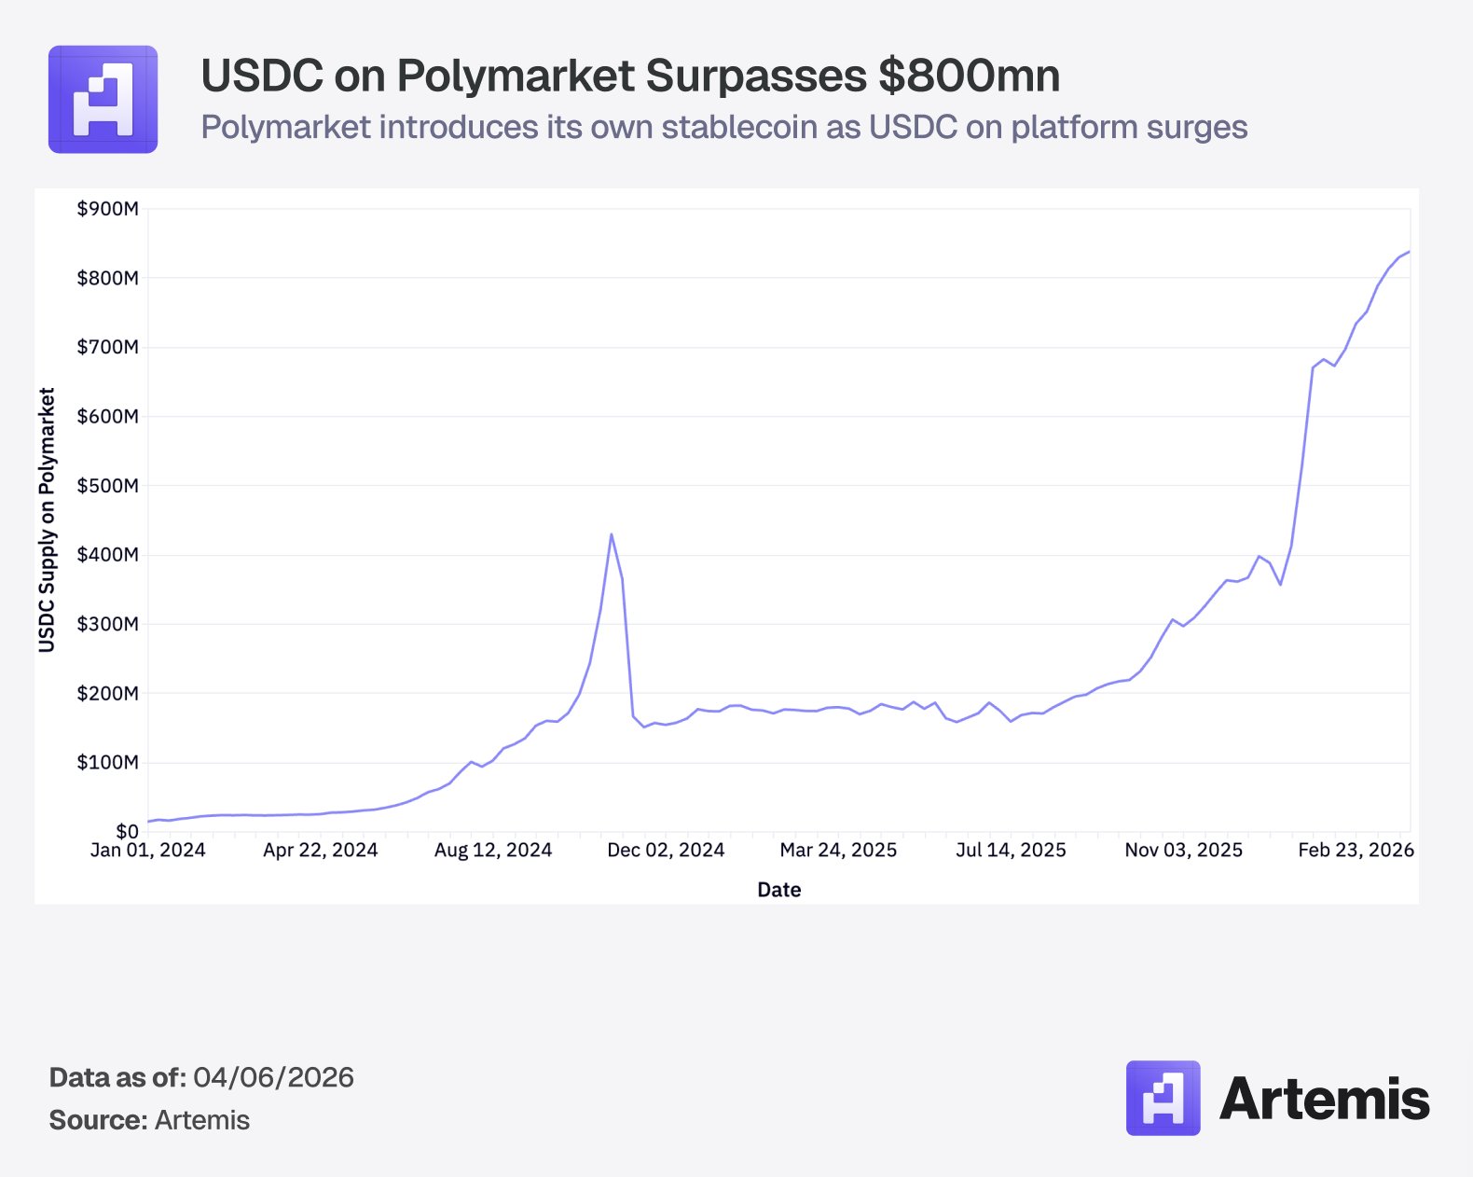Click the purple Artemis logo beside the title
The image size is (1473, 1177).
click(103, 100)
